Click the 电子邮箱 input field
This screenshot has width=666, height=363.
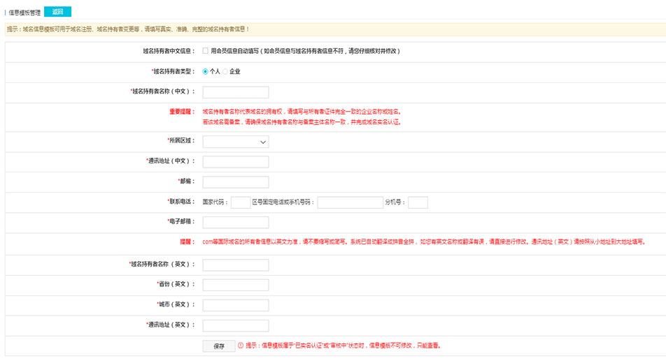click(x=235, y=222)
